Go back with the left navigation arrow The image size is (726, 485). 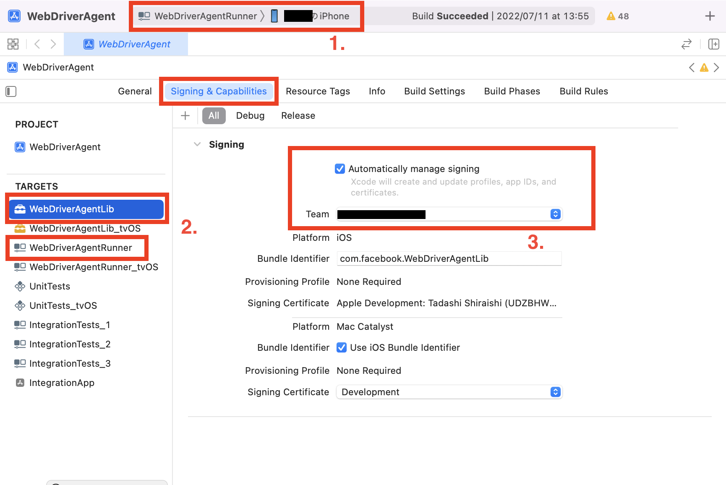coord(37,44)
